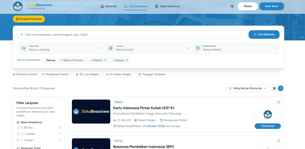
Task: Click the Dibuka status badge on KIP-K
Action: [118, 102]
